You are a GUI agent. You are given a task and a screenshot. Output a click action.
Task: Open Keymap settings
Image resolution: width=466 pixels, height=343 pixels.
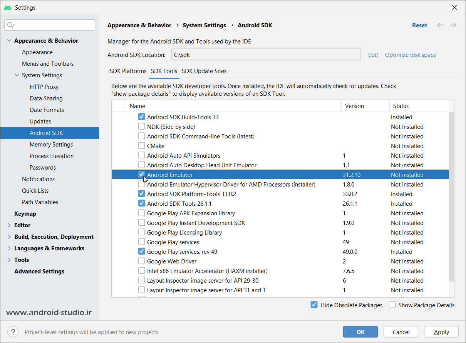25,214
